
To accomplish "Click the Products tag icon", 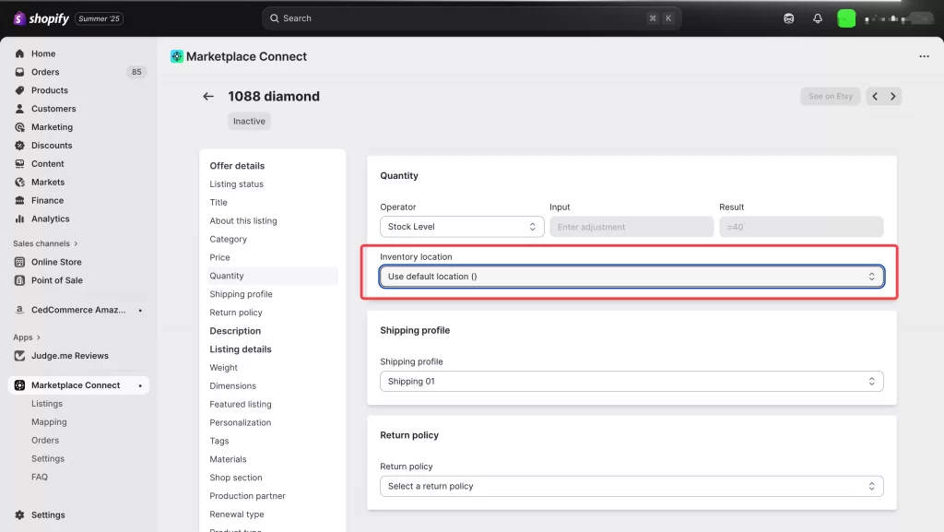I will 20,90.
